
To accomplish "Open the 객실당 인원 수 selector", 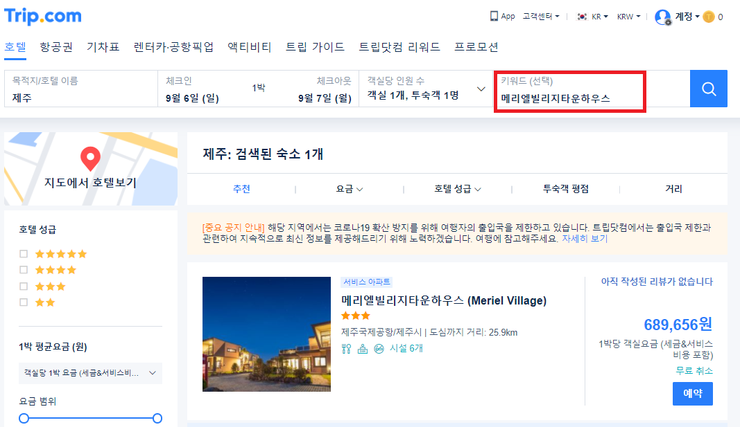I will coord(426,89).
